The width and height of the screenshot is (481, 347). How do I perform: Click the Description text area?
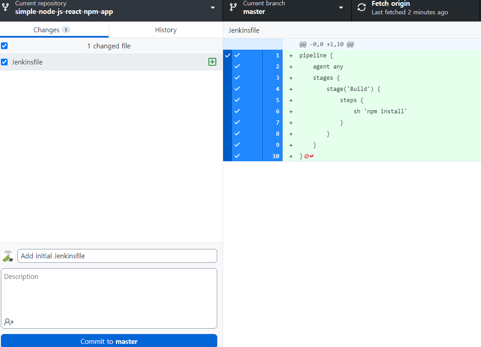[x=109, y=298]
